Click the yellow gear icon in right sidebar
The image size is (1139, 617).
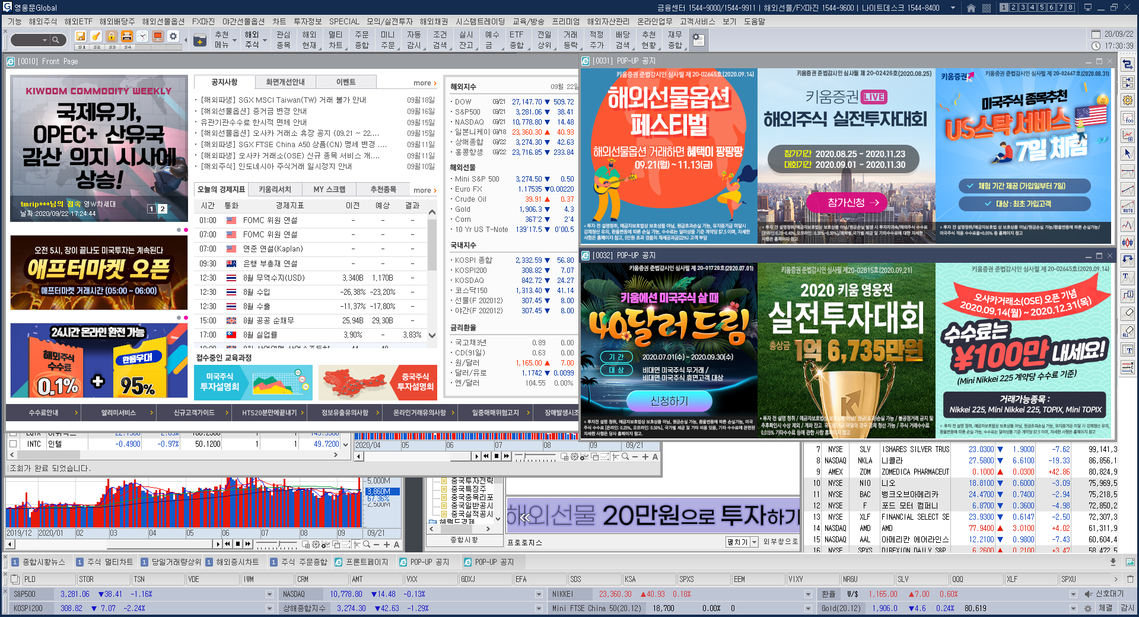click(x=1128, y=100)
